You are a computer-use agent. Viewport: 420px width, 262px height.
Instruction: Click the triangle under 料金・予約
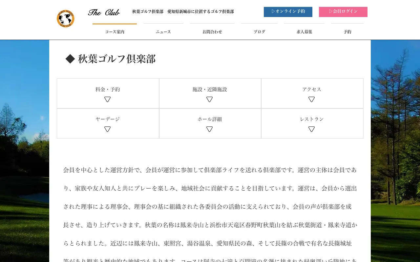coord(108,99)
